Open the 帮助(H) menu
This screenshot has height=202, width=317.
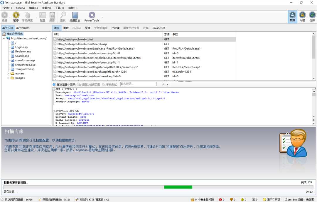tap(73, 8)
